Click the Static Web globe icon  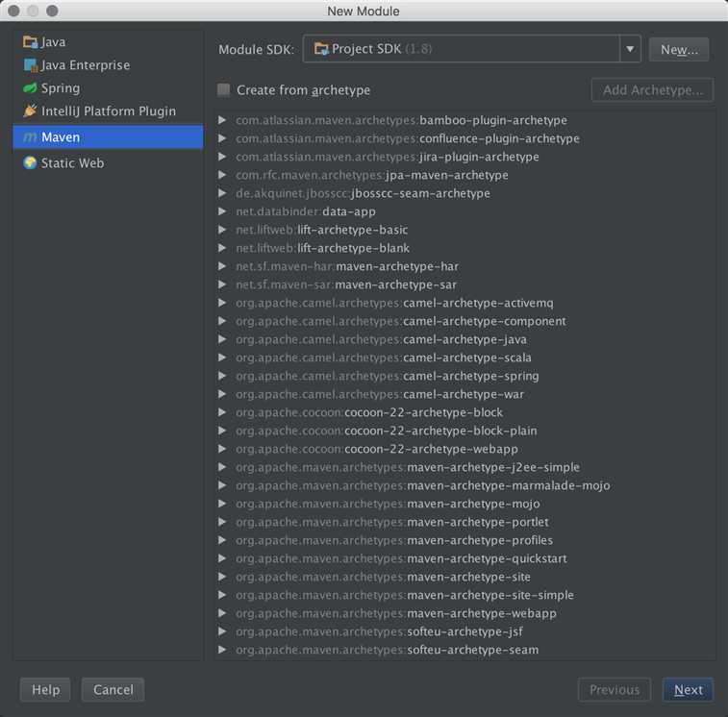(30, 162)
